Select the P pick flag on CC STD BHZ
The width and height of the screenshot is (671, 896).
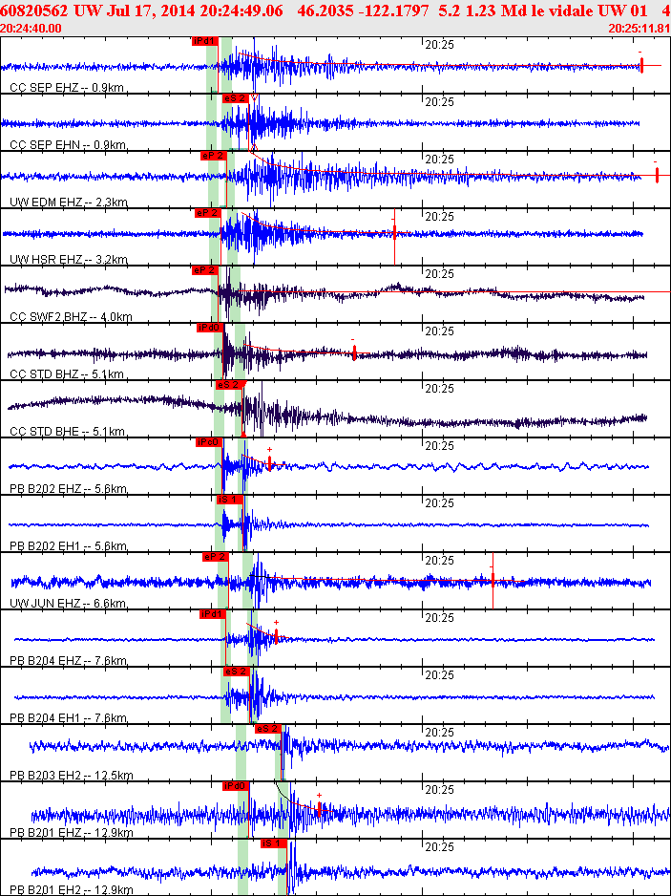209,328
